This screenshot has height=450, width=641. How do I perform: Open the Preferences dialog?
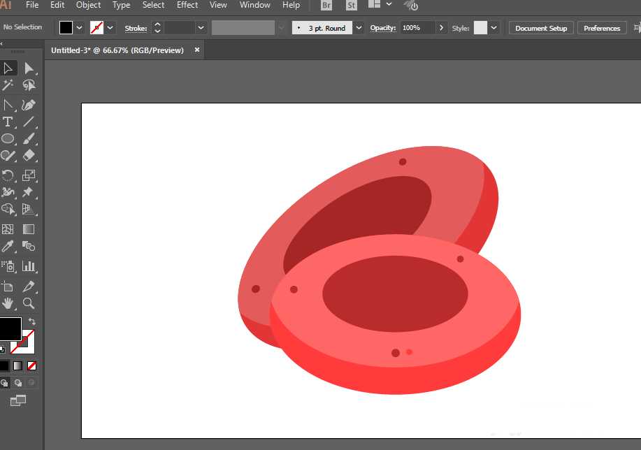[601, 28]
